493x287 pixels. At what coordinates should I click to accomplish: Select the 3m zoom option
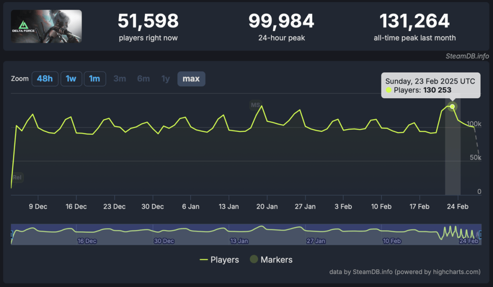(x=120, y=78)
